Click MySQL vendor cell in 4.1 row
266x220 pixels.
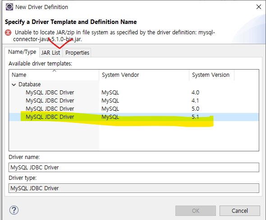coord(110,101)
